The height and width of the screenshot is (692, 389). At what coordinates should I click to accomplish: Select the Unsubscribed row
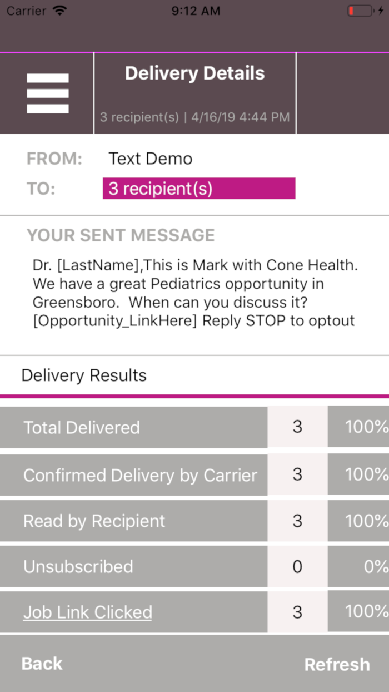pyautogui.click(x=133, y=566)
